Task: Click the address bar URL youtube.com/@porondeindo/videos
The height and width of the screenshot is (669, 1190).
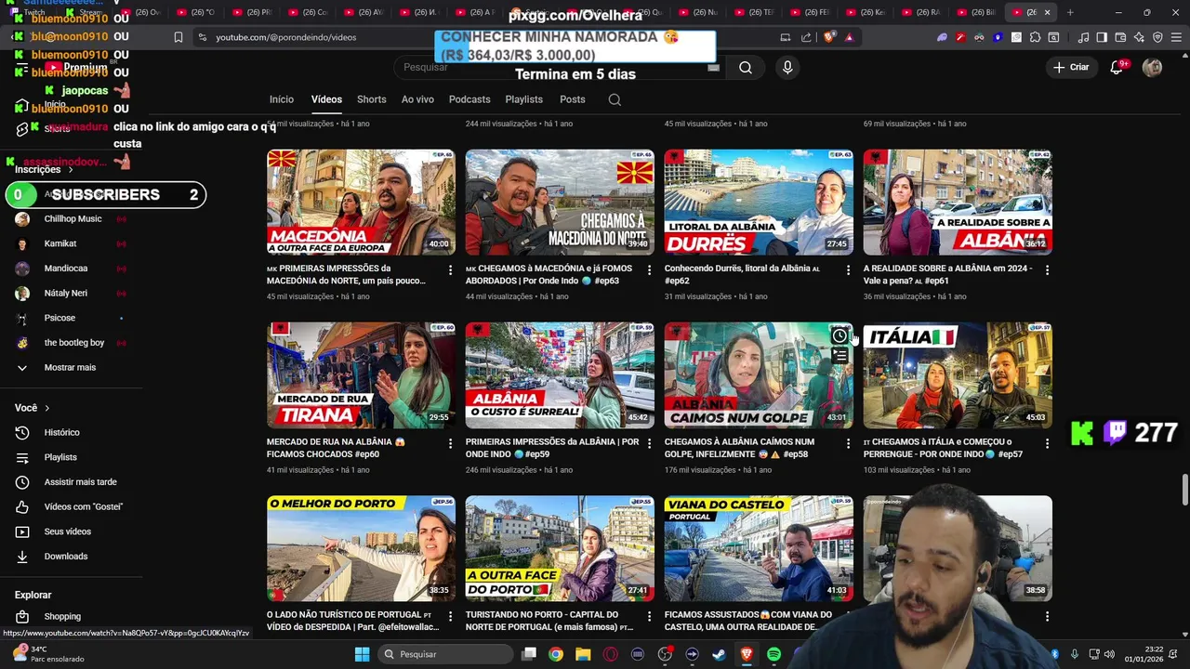Action: tap(285, 37)
